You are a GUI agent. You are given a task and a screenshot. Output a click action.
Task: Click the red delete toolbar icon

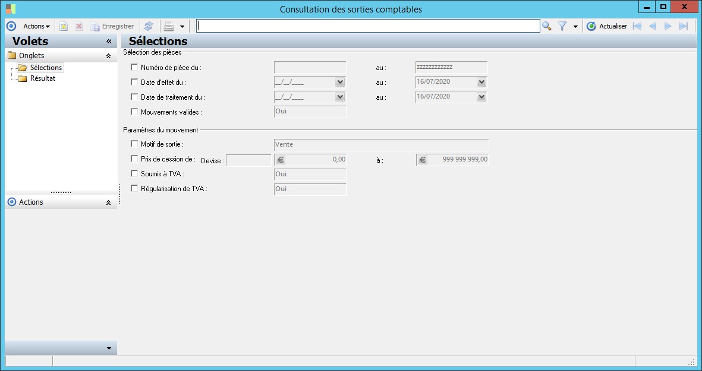79,26
